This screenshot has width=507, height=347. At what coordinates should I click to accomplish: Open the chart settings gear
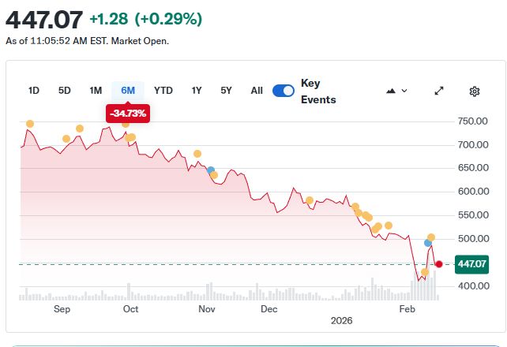coord(475,91)
